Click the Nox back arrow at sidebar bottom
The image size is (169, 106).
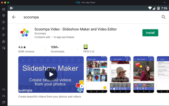(x=4, y=89)
